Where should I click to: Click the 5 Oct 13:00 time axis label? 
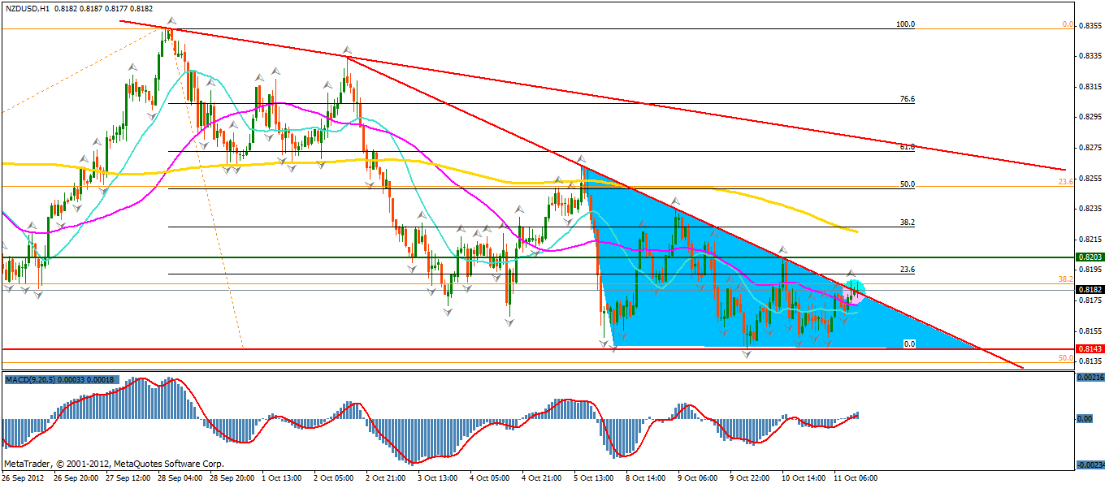(x=595, y=477)
